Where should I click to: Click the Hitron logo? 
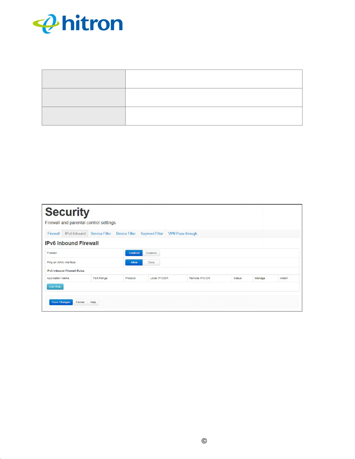coord(78,24)
